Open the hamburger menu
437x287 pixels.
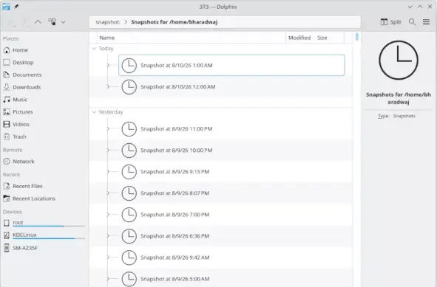pyautogui.click(x=426, y=22)
